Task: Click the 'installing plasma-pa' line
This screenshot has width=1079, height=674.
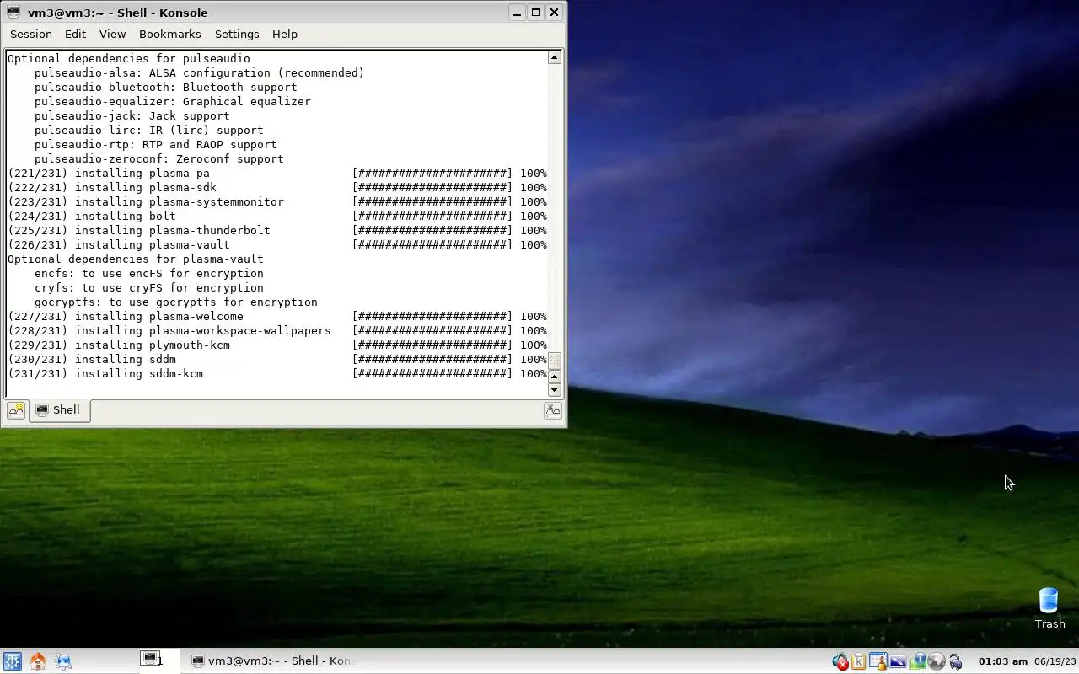Action: 277,173
